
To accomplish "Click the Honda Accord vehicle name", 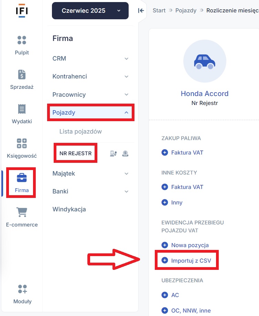I will tap(205, 94).
